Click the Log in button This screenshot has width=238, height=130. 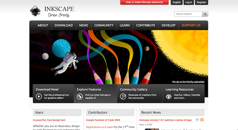[189, 2]
